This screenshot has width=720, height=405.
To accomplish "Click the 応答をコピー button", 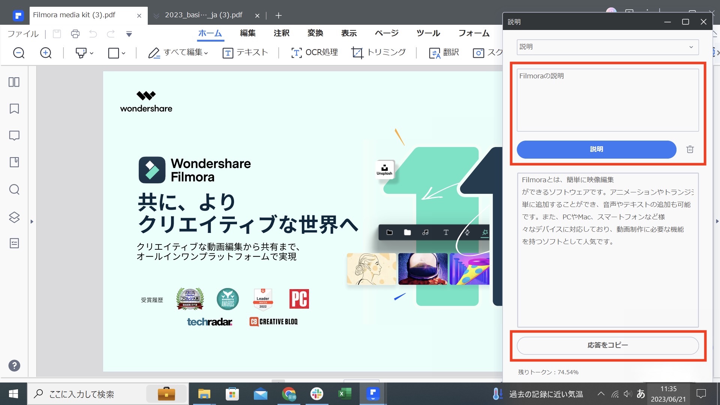I will click(607, 345).
